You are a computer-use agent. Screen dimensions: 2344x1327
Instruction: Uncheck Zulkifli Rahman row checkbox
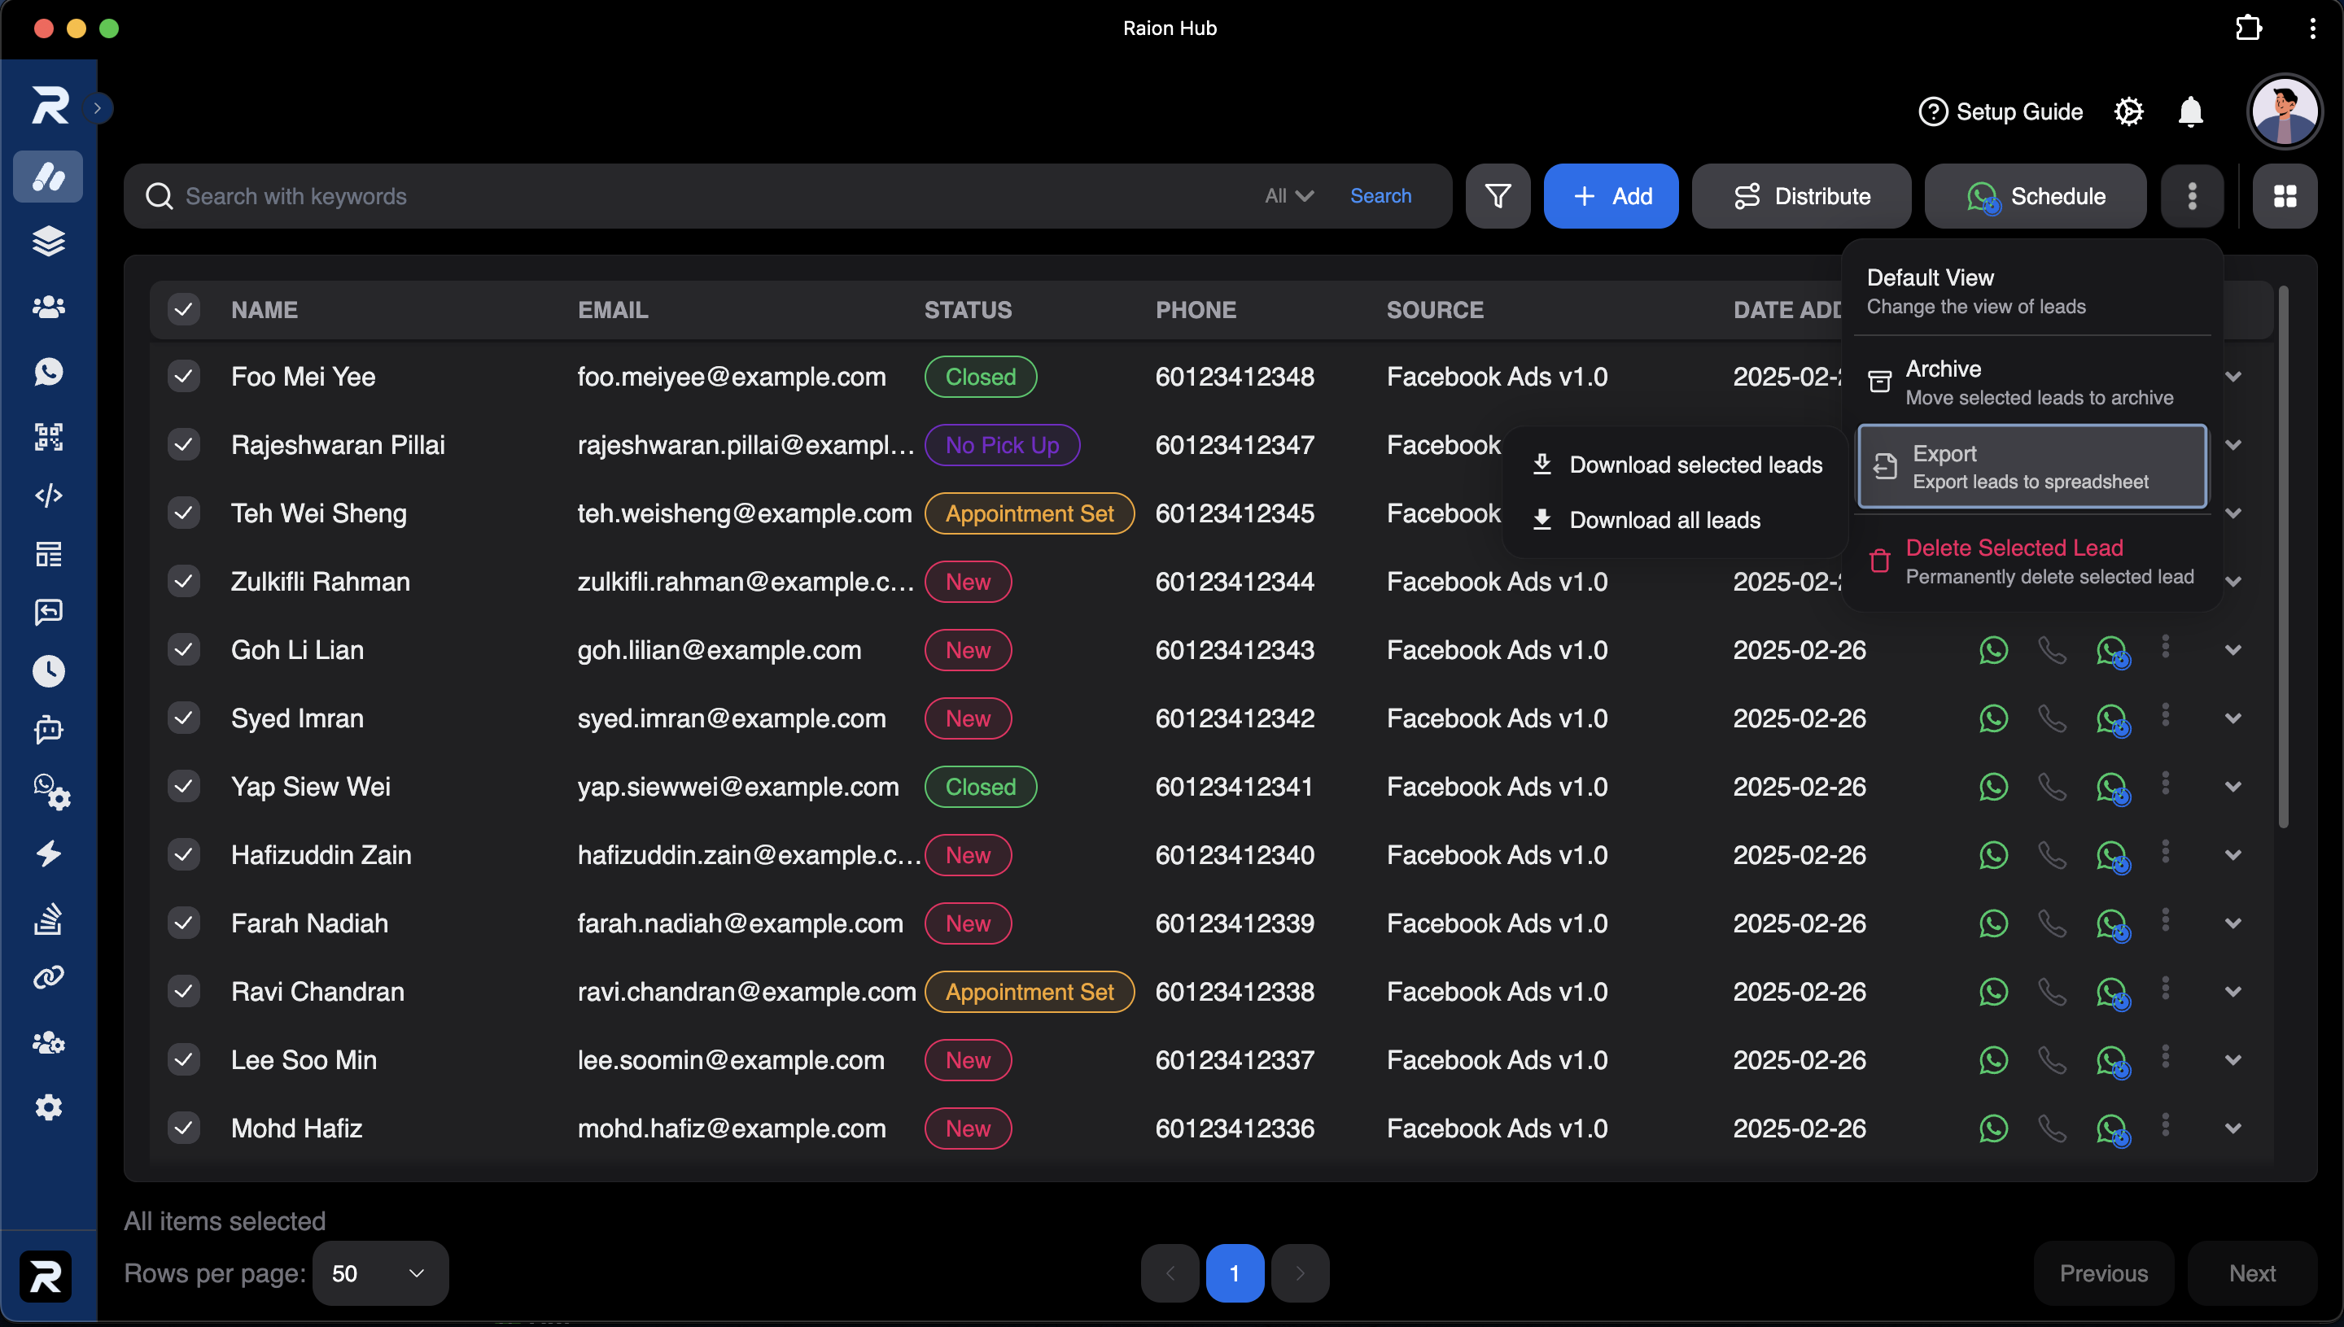tap(183, 582)
